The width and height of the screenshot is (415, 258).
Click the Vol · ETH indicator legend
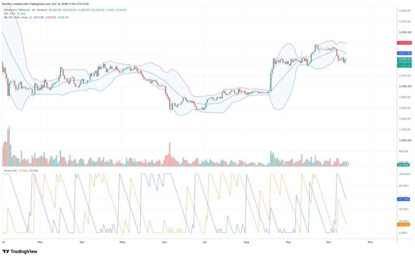pyautogui.click(x=10, y=14)
